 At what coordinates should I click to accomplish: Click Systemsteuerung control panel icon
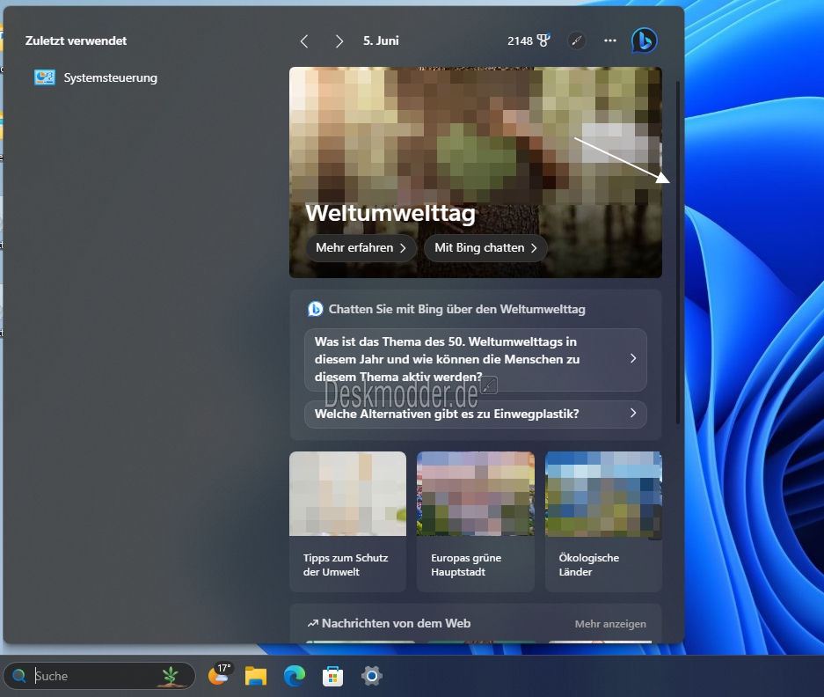[45, 77]
